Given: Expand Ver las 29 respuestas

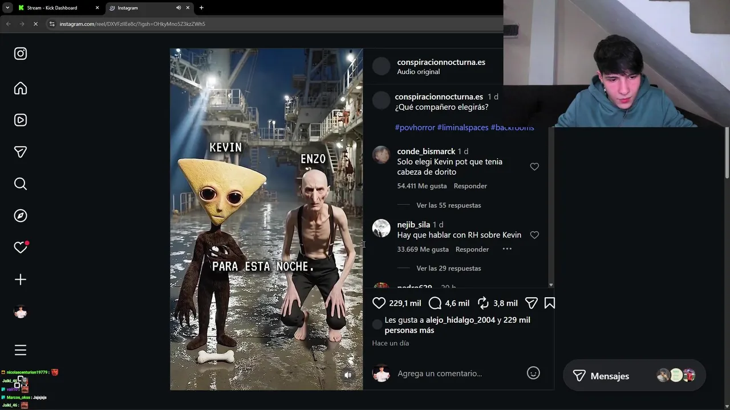Looking at the screenshot, I should click(449, 269).
